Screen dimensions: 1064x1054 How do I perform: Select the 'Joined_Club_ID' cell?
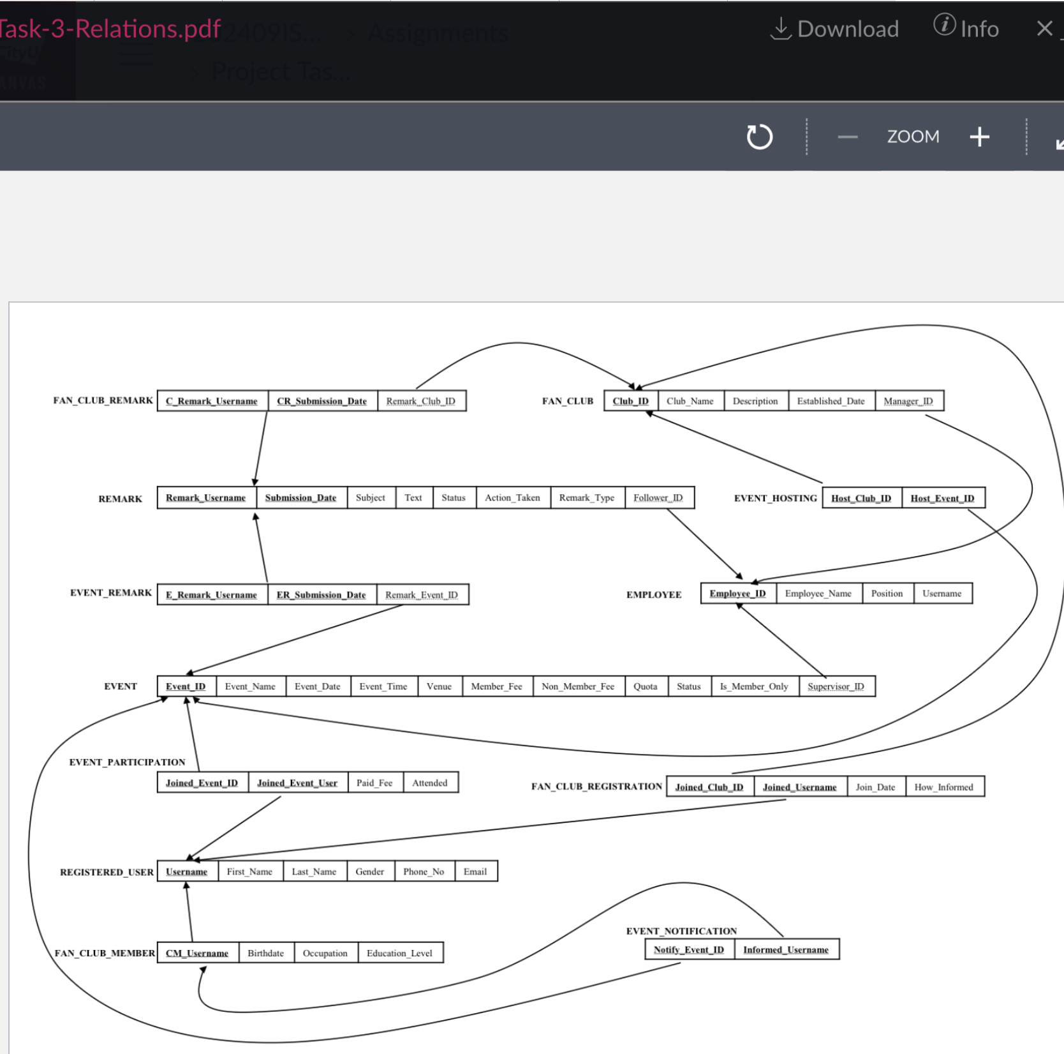click(710, 787)
